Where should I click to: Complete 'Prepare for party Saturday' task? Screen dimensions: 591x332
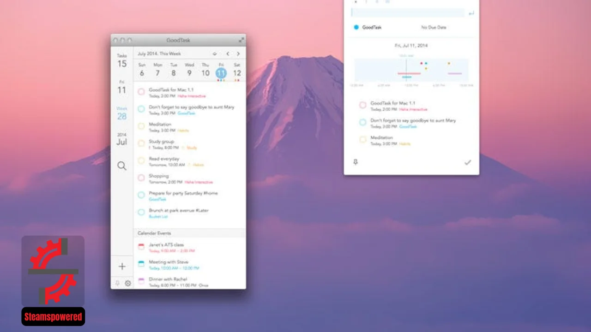[x=141, y=195]
